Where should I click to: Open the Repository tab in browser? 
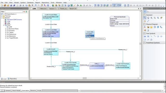click(12, 79)
